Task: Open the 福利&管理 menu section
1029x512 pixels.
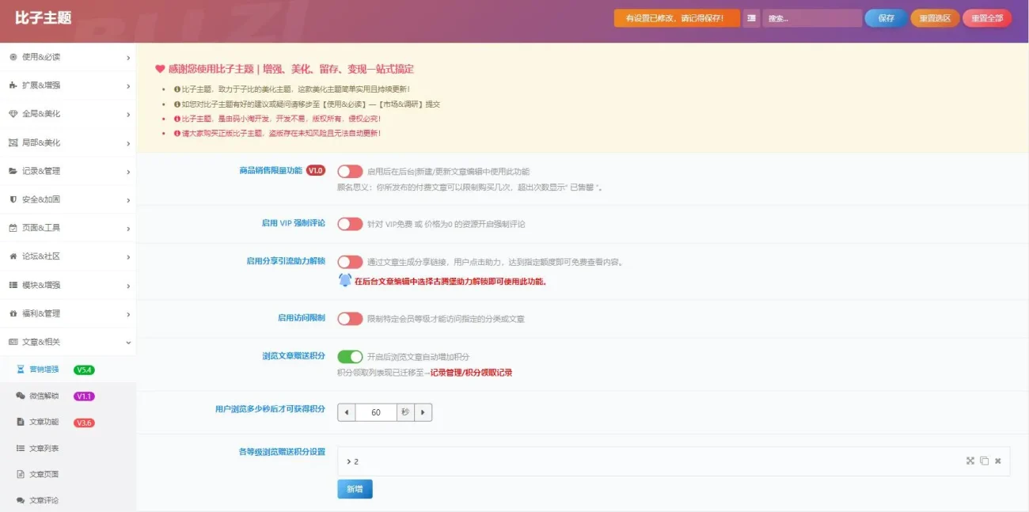Action: tap(68, 313)
